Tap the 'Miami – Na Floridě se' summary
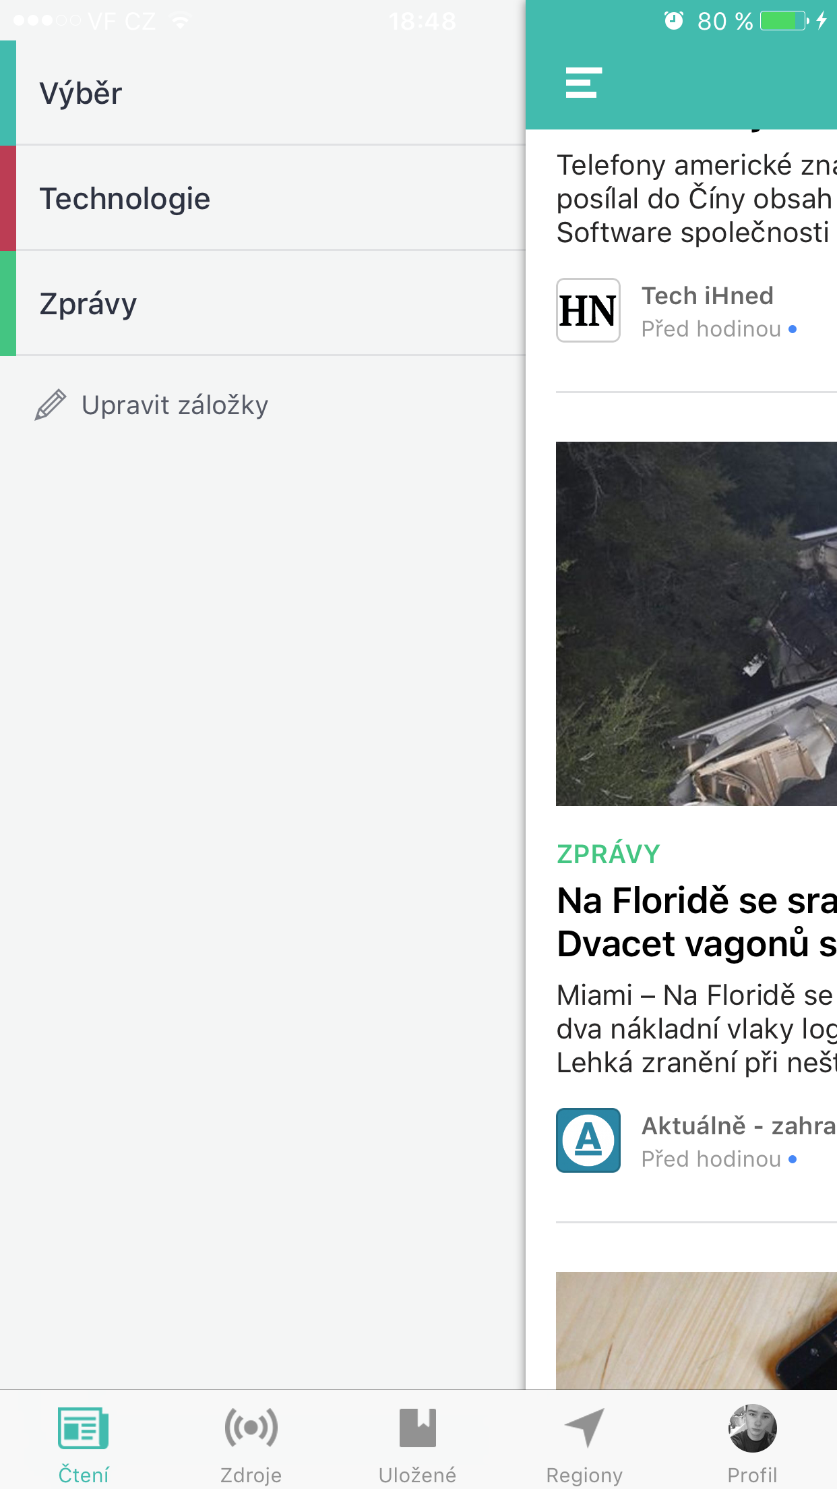Viewport: 837px width, 1489px height. point(697,1029)
